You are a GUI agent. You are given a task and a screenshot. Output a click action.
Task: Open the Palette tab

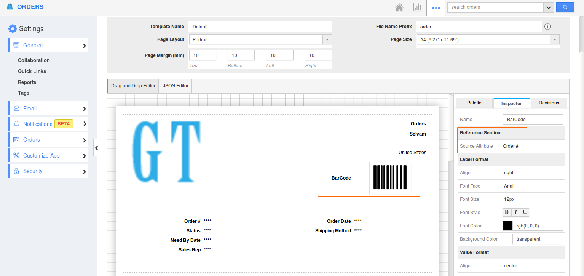[474, 103]
